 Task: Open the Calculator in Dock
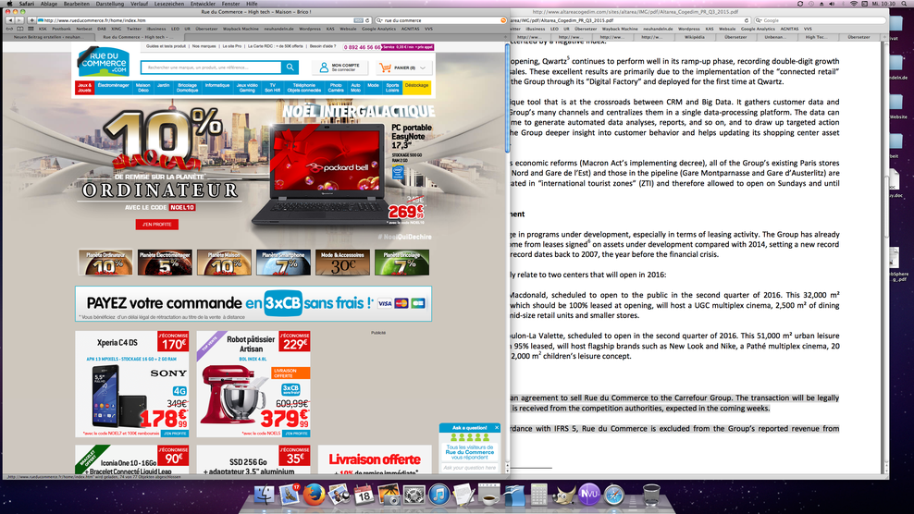point(538,496)
